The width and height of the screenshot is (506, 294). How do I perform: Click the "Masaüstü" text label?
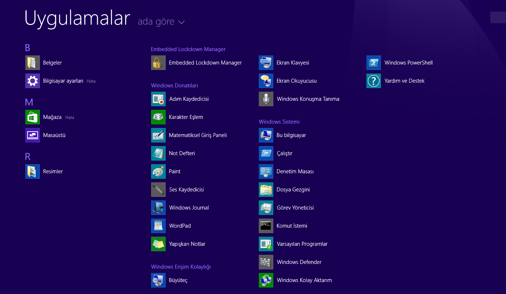point(54,135)
